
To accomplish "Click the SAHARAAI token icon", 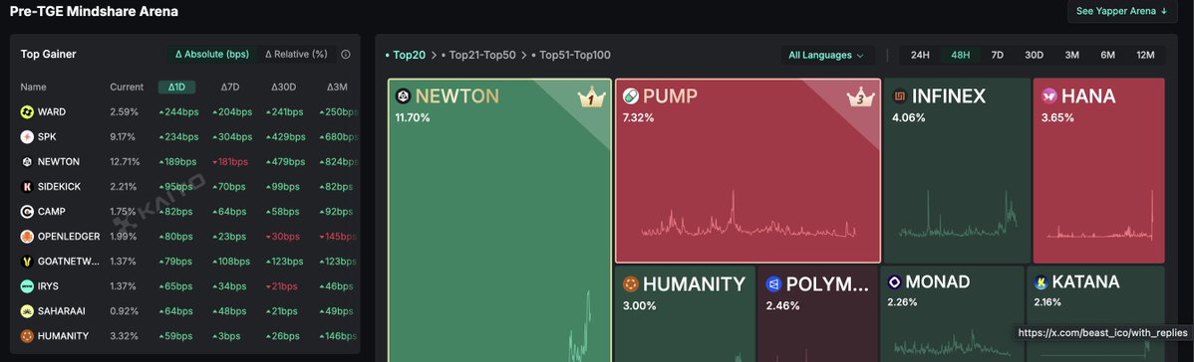I will click(x=27, y=311).
